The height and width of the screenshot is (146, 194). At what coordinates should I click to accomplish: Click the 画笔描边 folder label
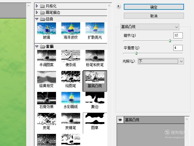click(53, 12)
